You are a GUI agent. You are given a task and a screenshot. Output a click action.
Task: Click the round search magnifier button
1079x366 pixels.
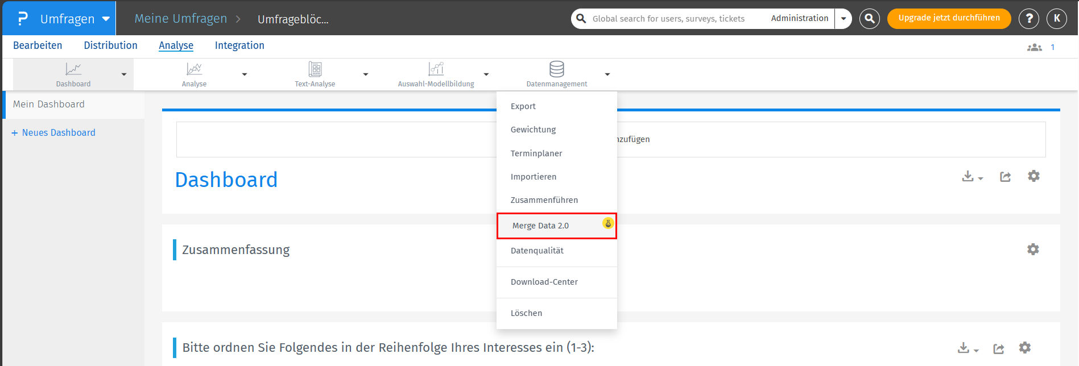(869, 19)
